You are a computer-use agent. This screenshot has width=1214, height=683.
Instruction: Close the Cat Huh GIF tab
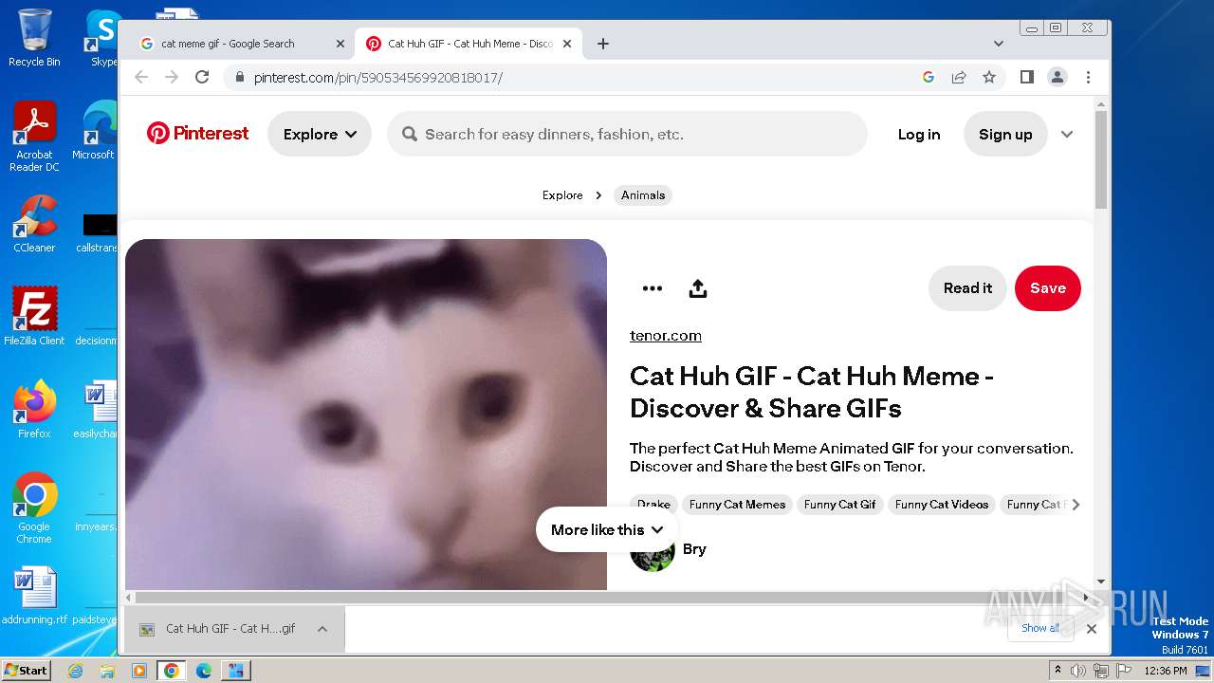click(x=567, y=44)
